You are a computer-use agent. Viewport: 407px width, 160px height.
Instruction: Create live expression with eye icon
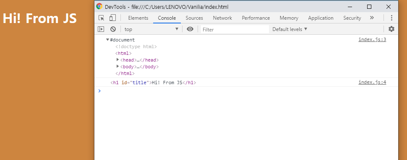point(190,29)
